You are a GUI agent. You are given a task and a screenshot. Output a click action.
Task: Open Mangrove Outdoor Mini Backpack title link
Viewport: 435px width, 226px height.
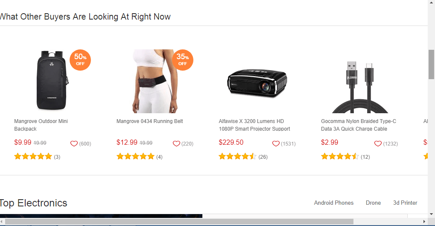coord(41,125)
